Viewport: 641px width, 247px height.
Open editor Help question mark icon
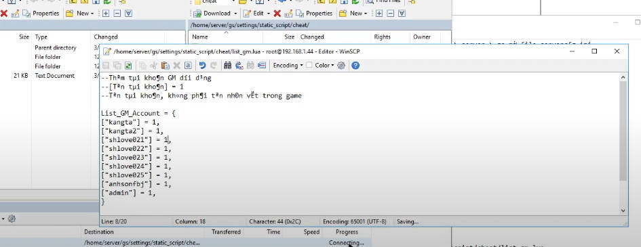point(355,65)
